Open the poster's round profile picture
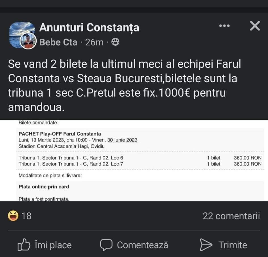The width and height of the screenshot is (268, 257). pos(28,42)
